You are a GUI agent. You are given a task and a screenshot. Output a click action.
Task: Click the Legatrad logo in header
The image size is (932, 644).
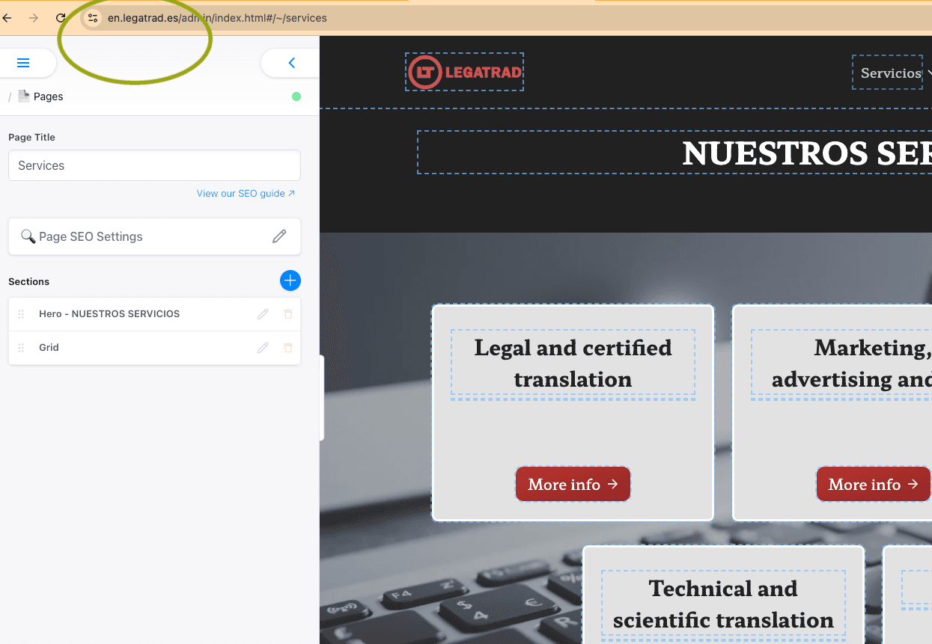[464, 72]
